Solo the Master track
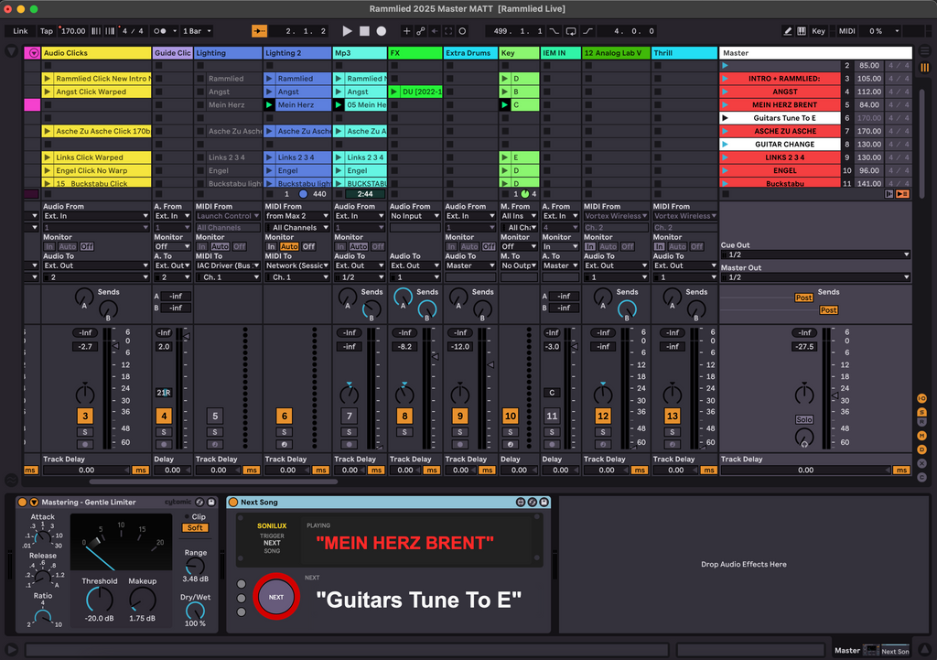 (804, 419)
